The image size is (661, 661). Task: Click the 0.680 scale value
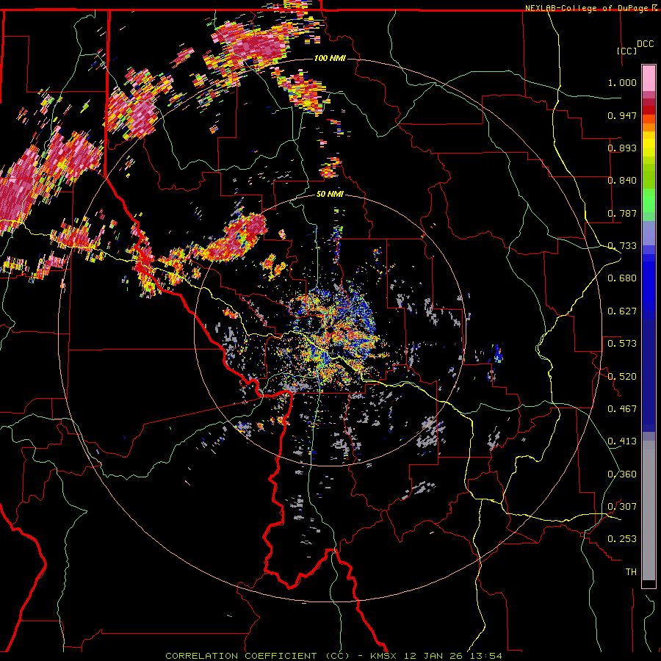[x=622, y=278]
